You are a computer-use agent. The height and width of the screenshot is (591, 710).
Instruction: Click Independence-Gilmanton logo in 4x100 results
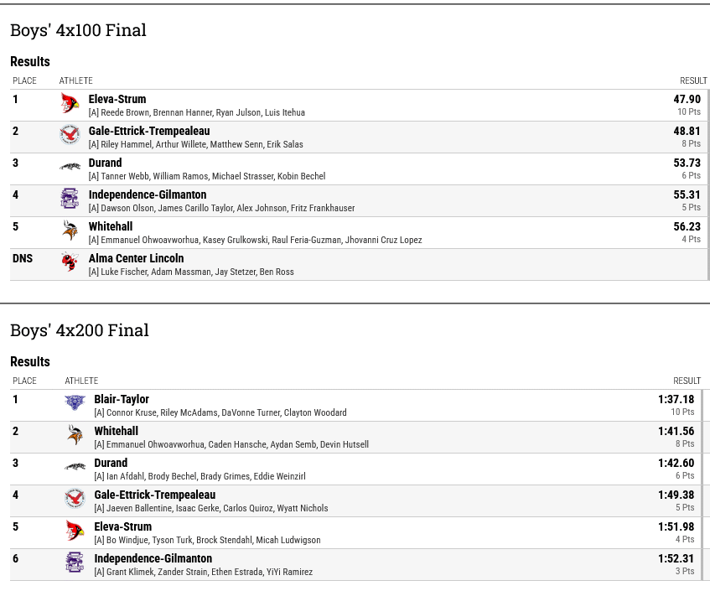(70, 200)
